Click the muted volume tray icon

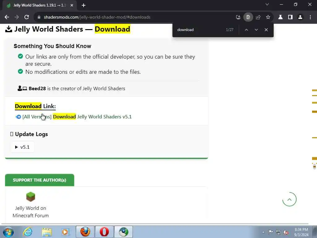point(286,232)
